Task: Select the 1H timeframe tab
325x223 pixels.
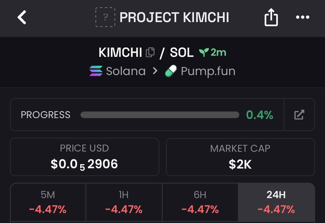Action: click(x=124, y=202)
